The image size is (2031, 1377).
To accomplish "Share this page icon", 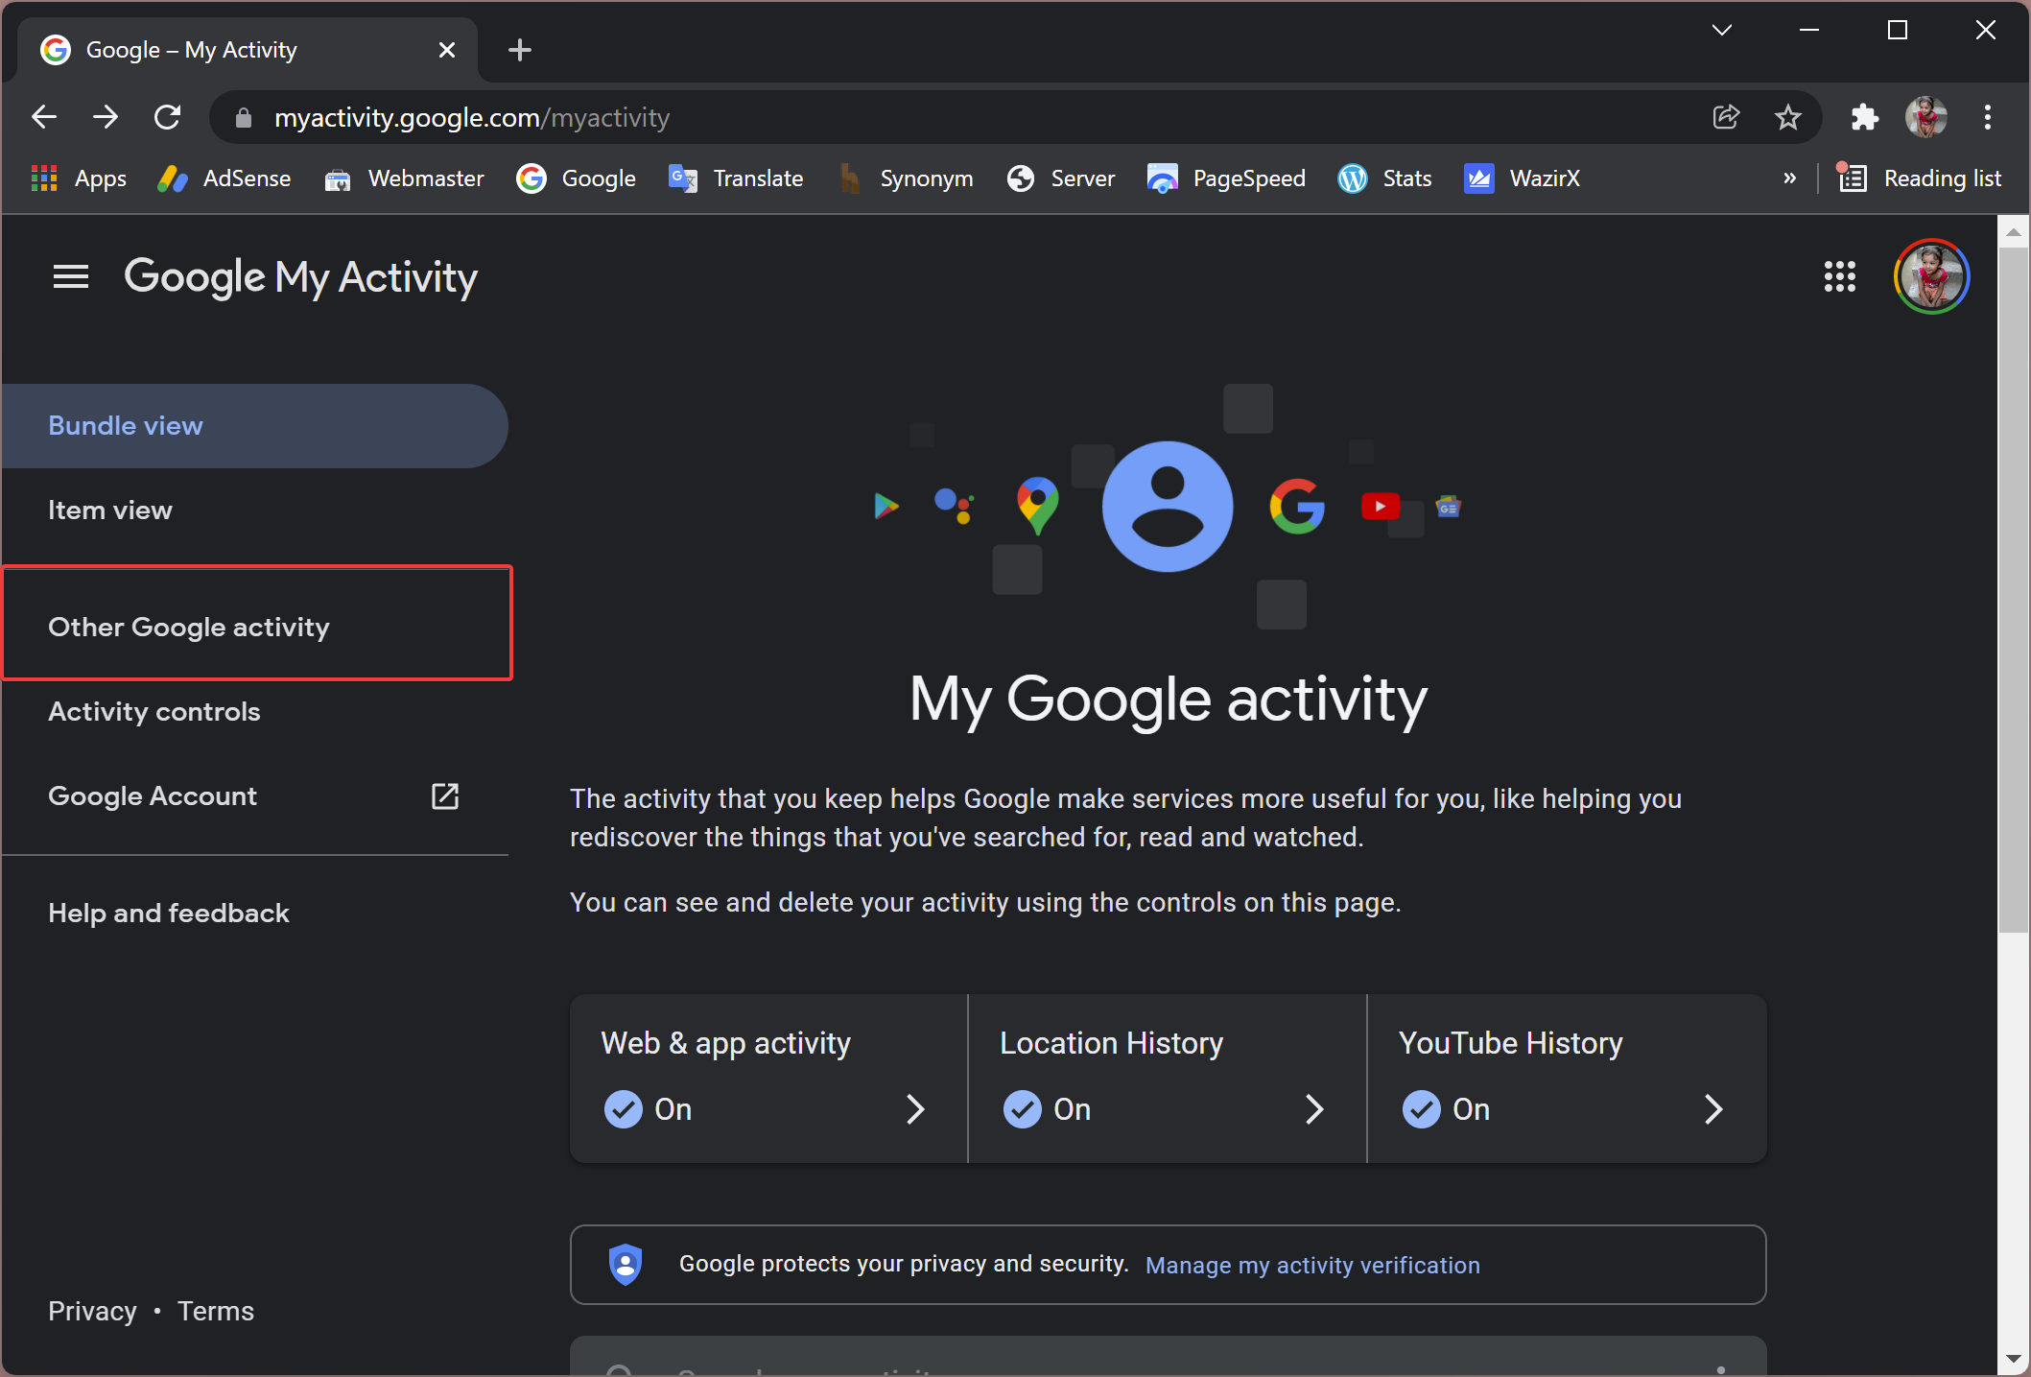I will tap(1726, 117).
